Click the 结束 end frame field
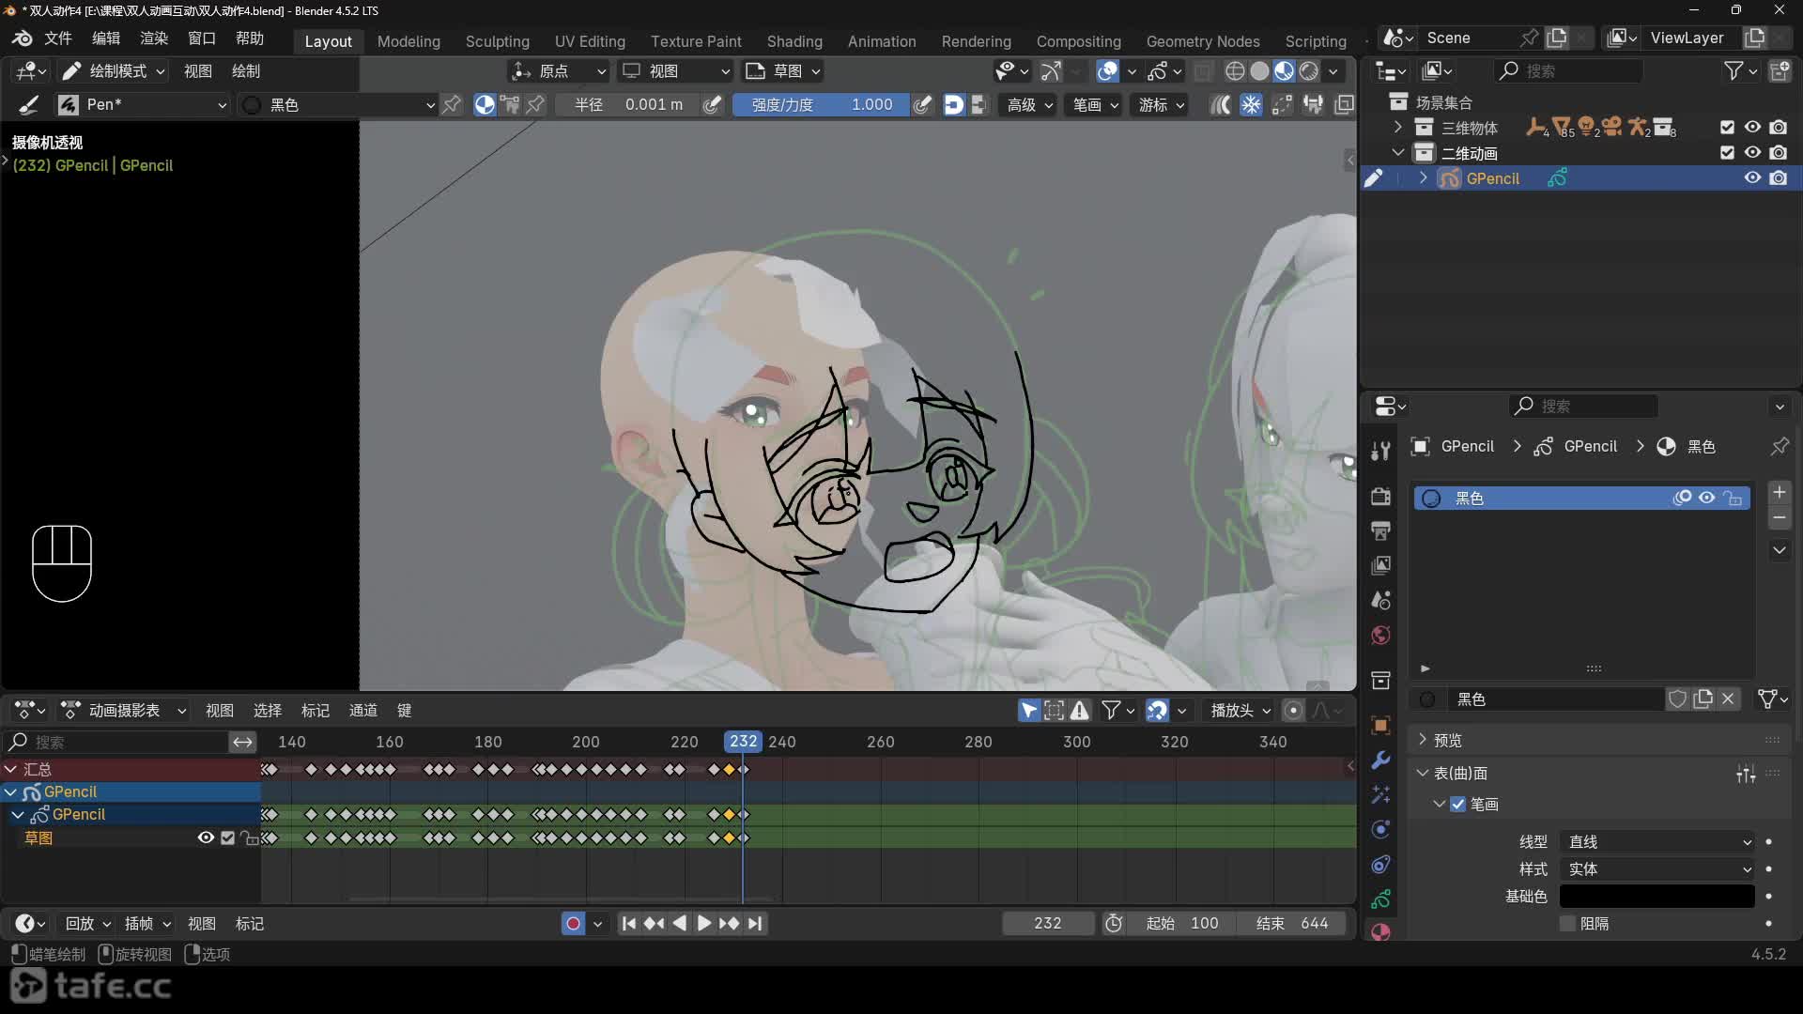1803x1014 pixels. [1292, 924]
